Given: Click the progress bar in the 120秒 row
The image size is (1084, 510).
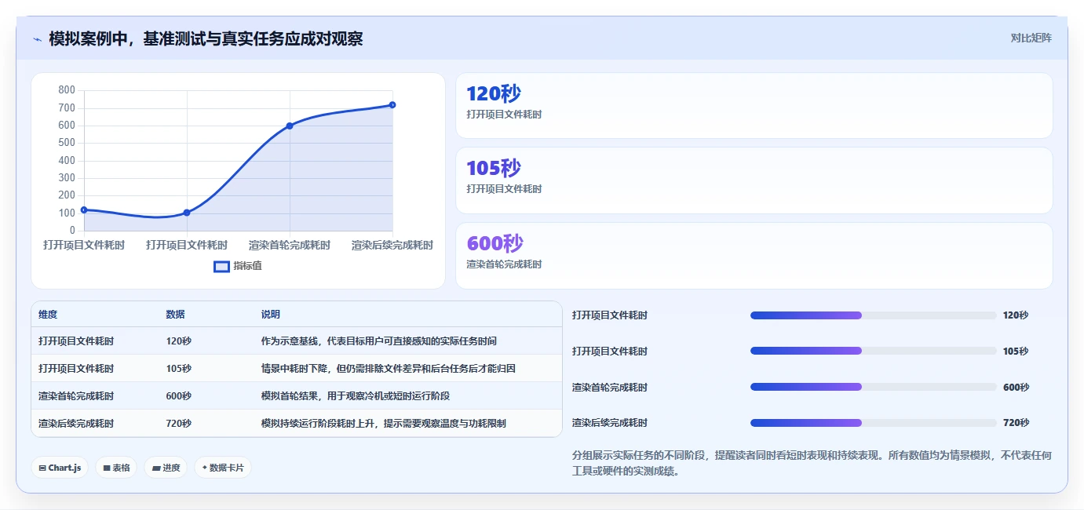Looking at the screenshot, I should [873, 315].
